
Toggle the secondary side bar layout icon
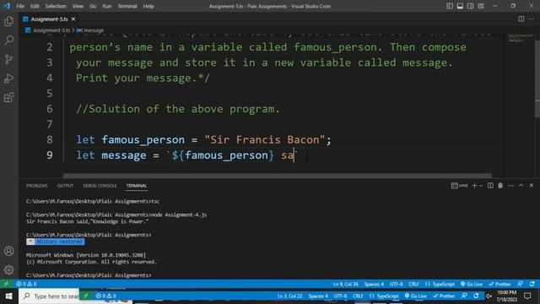[470, 6]
